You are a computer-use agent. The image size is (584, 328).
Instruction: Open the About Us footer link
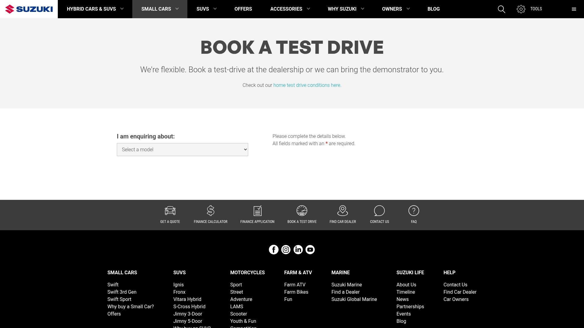(x=406, y=285)
